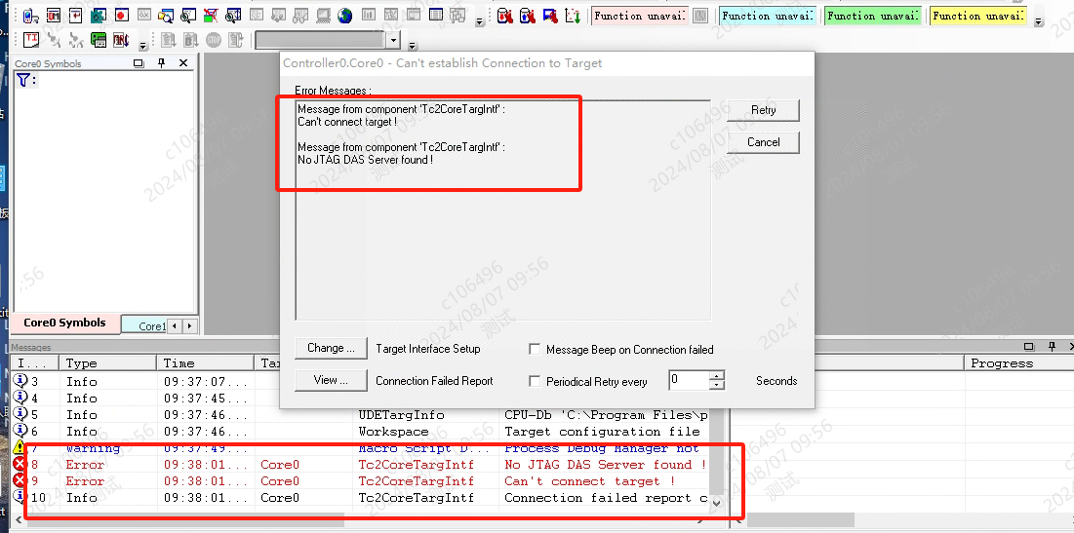The height and width of the screenshot is (533, 1074).
Task: Switch to the Core0 Symbols tab
Action: pyautogui.click(x=64, y=324)
